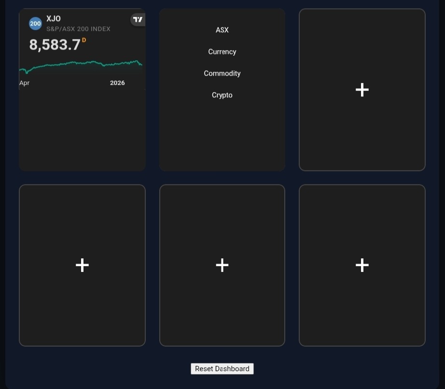This screenshot has width=445, height=389.
Task: Click the 8,583.7 price value
Action: click(x=55, y=45)
